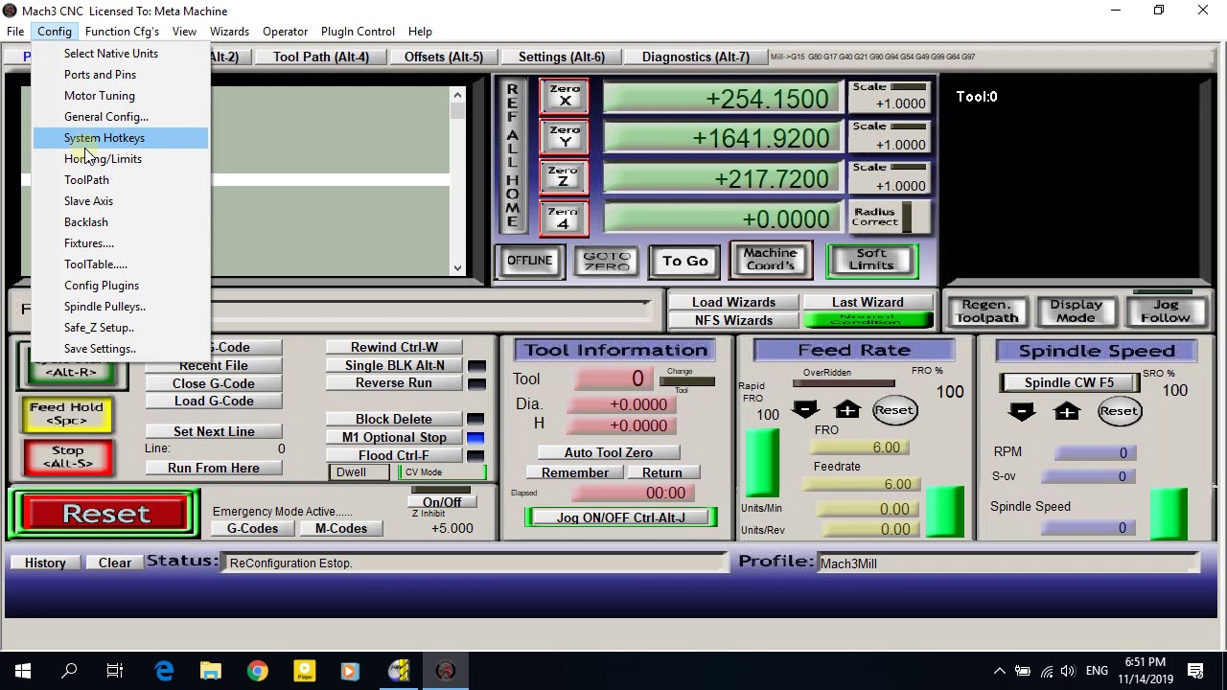Open Task View on the taskbar
1227x690 pixels.
pyautogui.click(x=115, y=671)
